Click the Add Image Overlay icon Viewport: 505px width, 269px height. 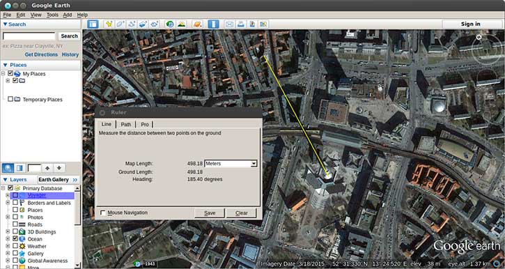143,24
